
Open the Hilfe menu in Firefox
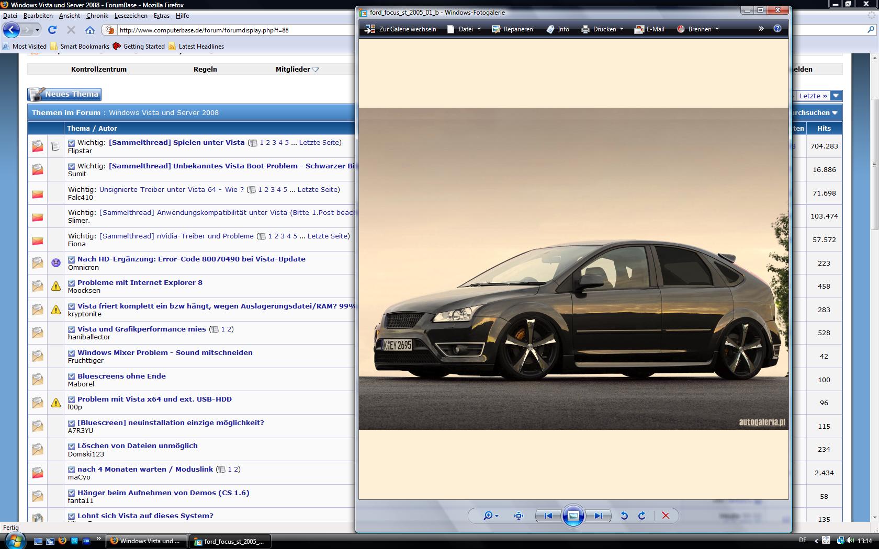point(183,16)
